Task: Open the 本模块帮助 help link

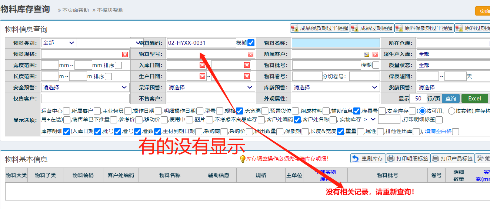Action: 110,10
